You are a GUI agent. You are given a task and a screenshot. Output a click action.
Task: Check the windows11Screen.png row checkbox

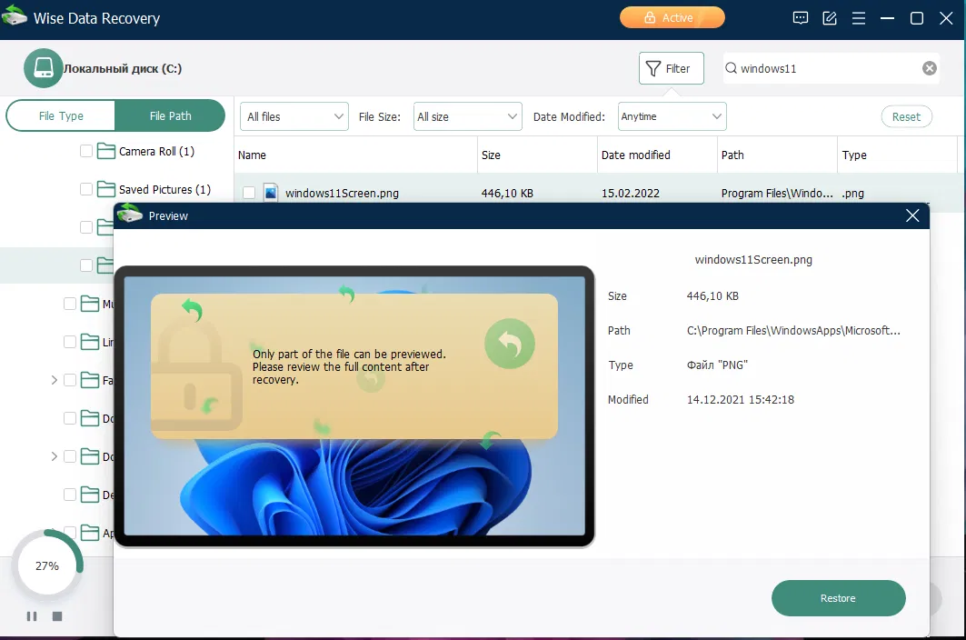(249, 193)
